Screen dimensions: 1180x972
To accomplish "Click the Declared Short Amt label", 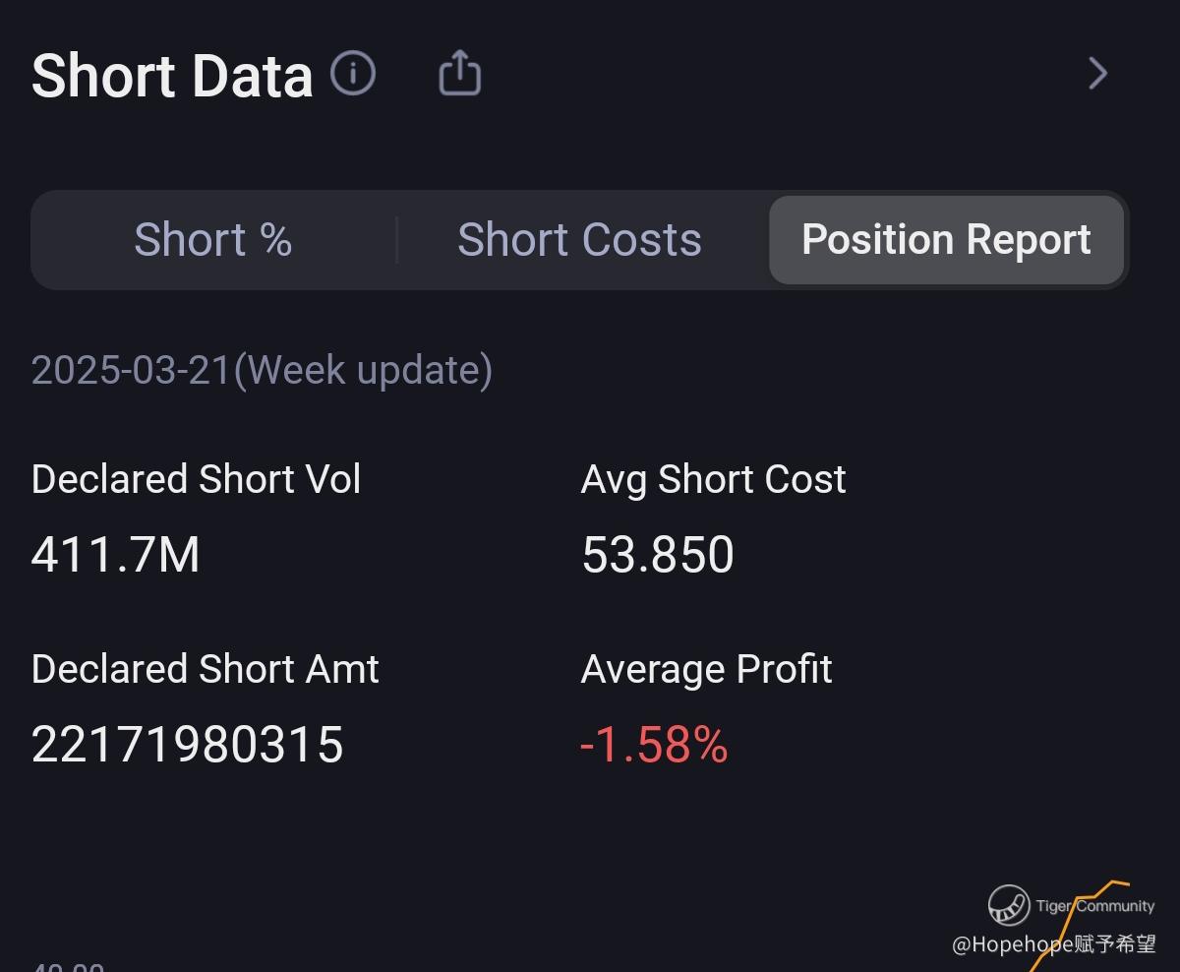I will [205, 670].
